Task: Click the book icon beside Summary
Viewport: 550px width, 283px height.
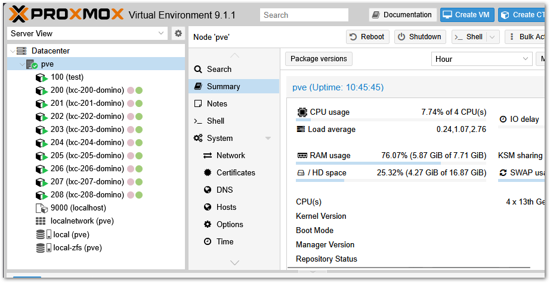Action: coord(198,86)
